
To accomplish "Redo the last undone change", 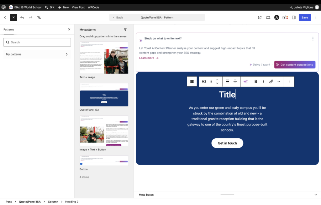I will (30, 18).
